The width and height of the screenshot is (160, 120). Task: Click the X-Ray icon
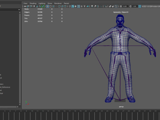click(x=110, y=6)
